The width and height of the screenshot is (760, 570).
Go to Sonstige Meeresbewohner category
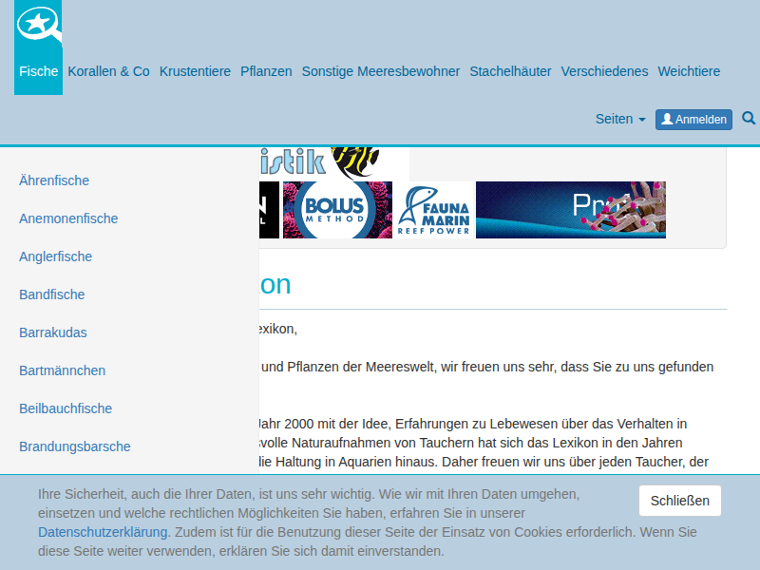point(380,71)
